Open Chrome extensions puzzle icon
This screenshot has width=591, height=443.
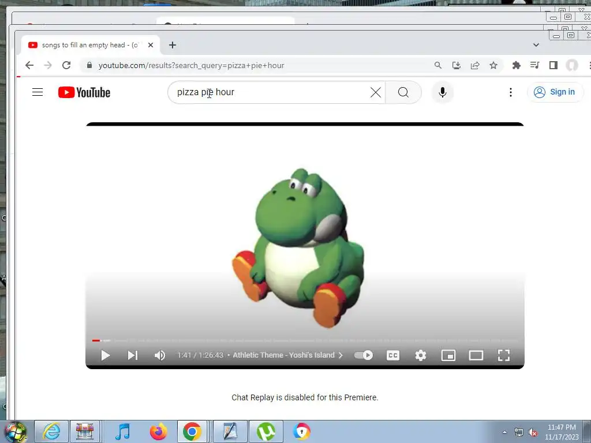click(x=517, y=65)
